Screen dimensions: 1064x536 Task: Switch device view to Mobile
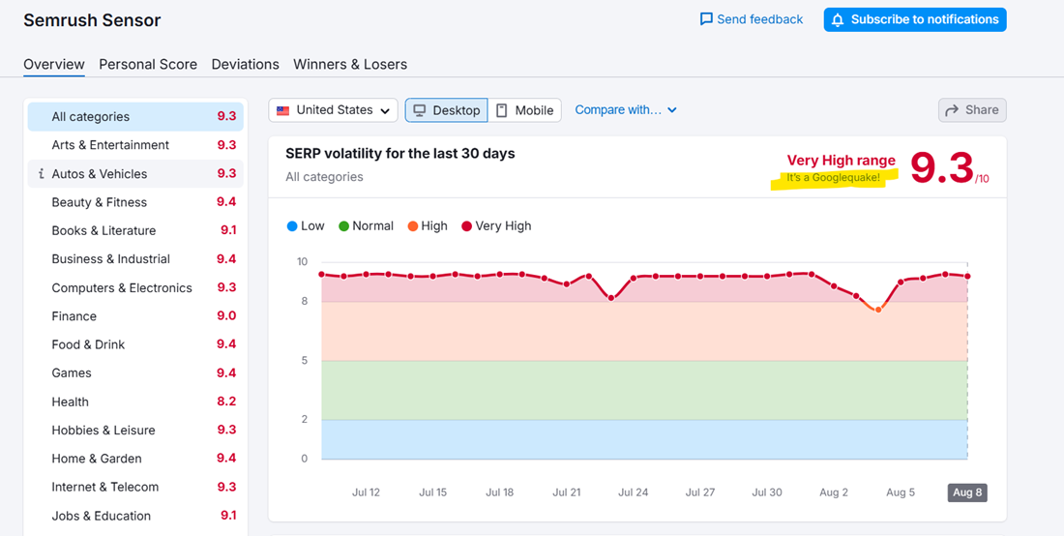(x=524, y=110)
